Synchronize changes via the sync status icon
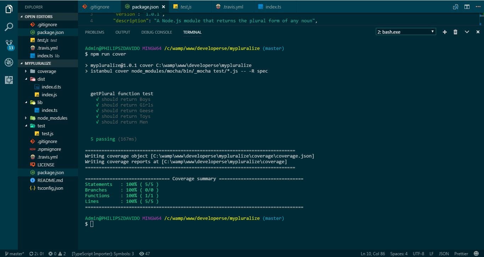The height and width of the screenshot is (257, 484). coord(37,253)
